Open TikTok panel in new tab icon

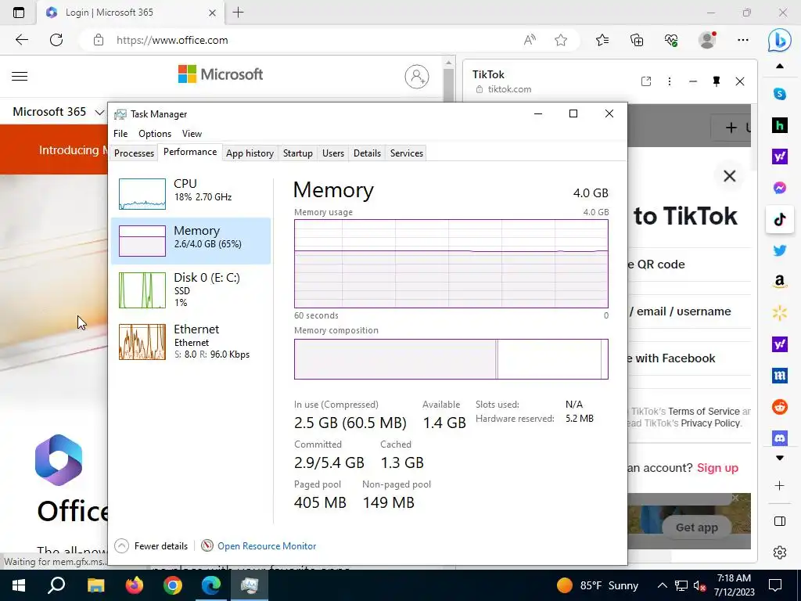[x=646, y=81]
